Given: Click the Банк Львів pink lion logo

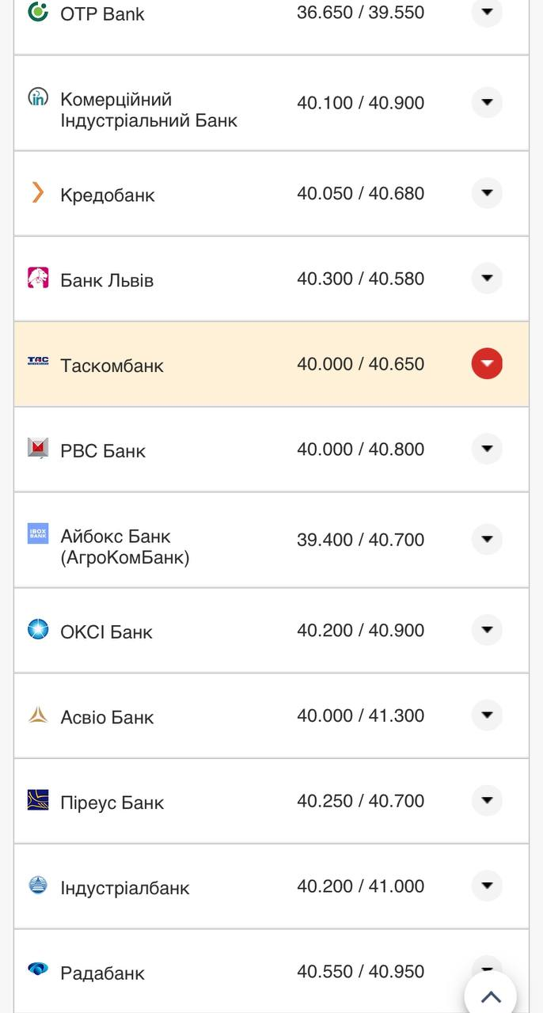Looking at the screenshot, I should click(x=38, y=278).
